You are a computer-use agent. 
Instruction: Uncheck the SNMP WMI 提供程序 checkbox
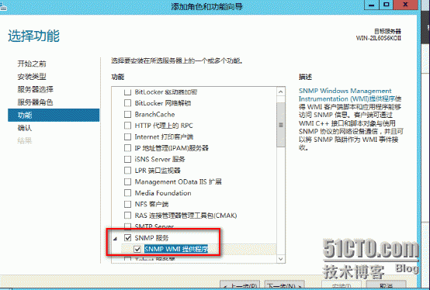point(137,249)
